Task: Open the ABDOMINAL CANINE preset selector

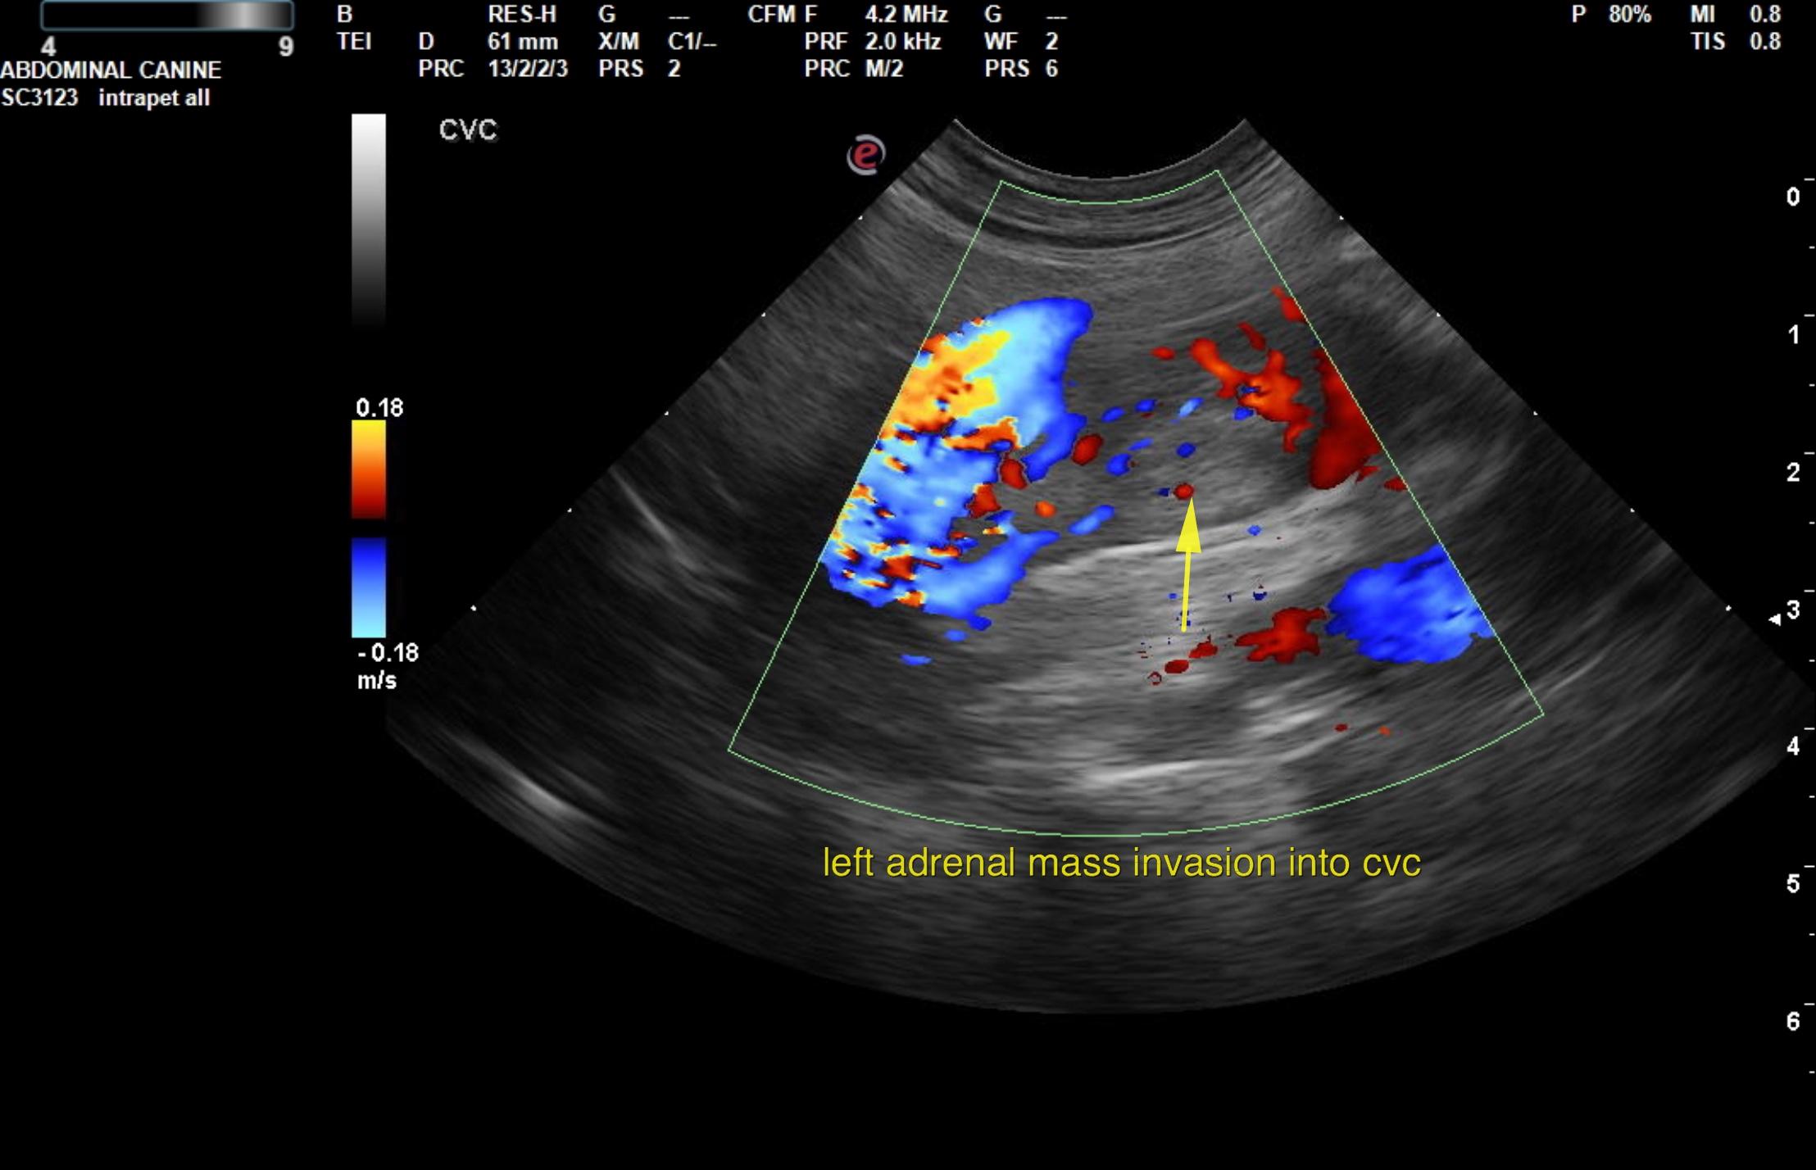Action: [x=111, y=70]
